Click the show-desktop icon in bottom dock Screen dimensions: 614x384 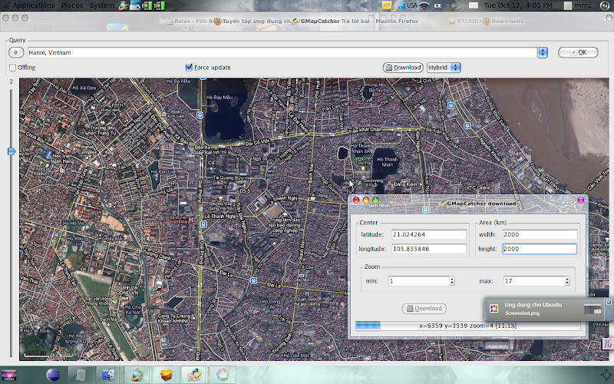pos(9,375)
